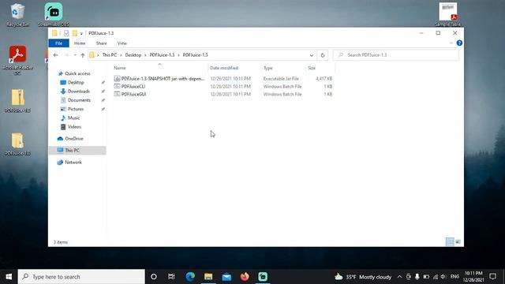The image size is (505, 284).
Task: Open Documents in navigation pane
Action: pos(79,100)
